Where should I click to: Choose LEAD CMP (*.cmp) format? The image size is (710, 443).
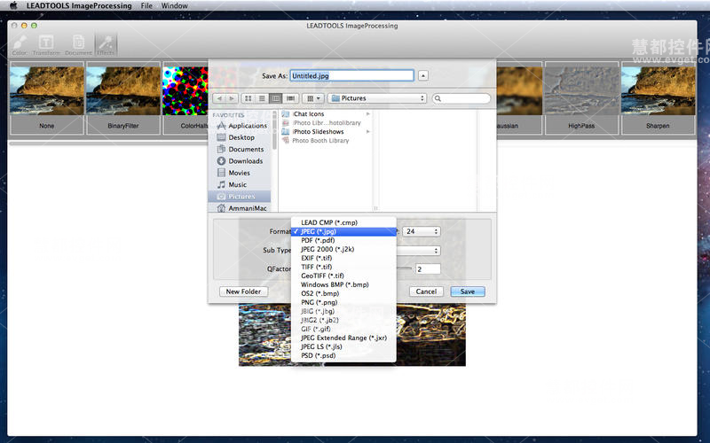click(x=343, y=222)
